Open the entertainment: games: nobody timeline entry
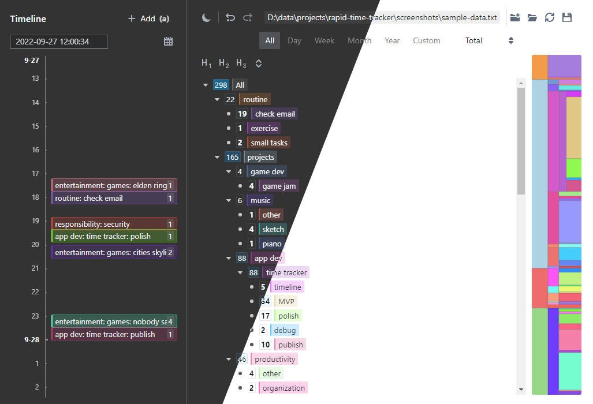The width and height of the screenshot is (593, 404). pyautogui.click(x=114, y=321)
